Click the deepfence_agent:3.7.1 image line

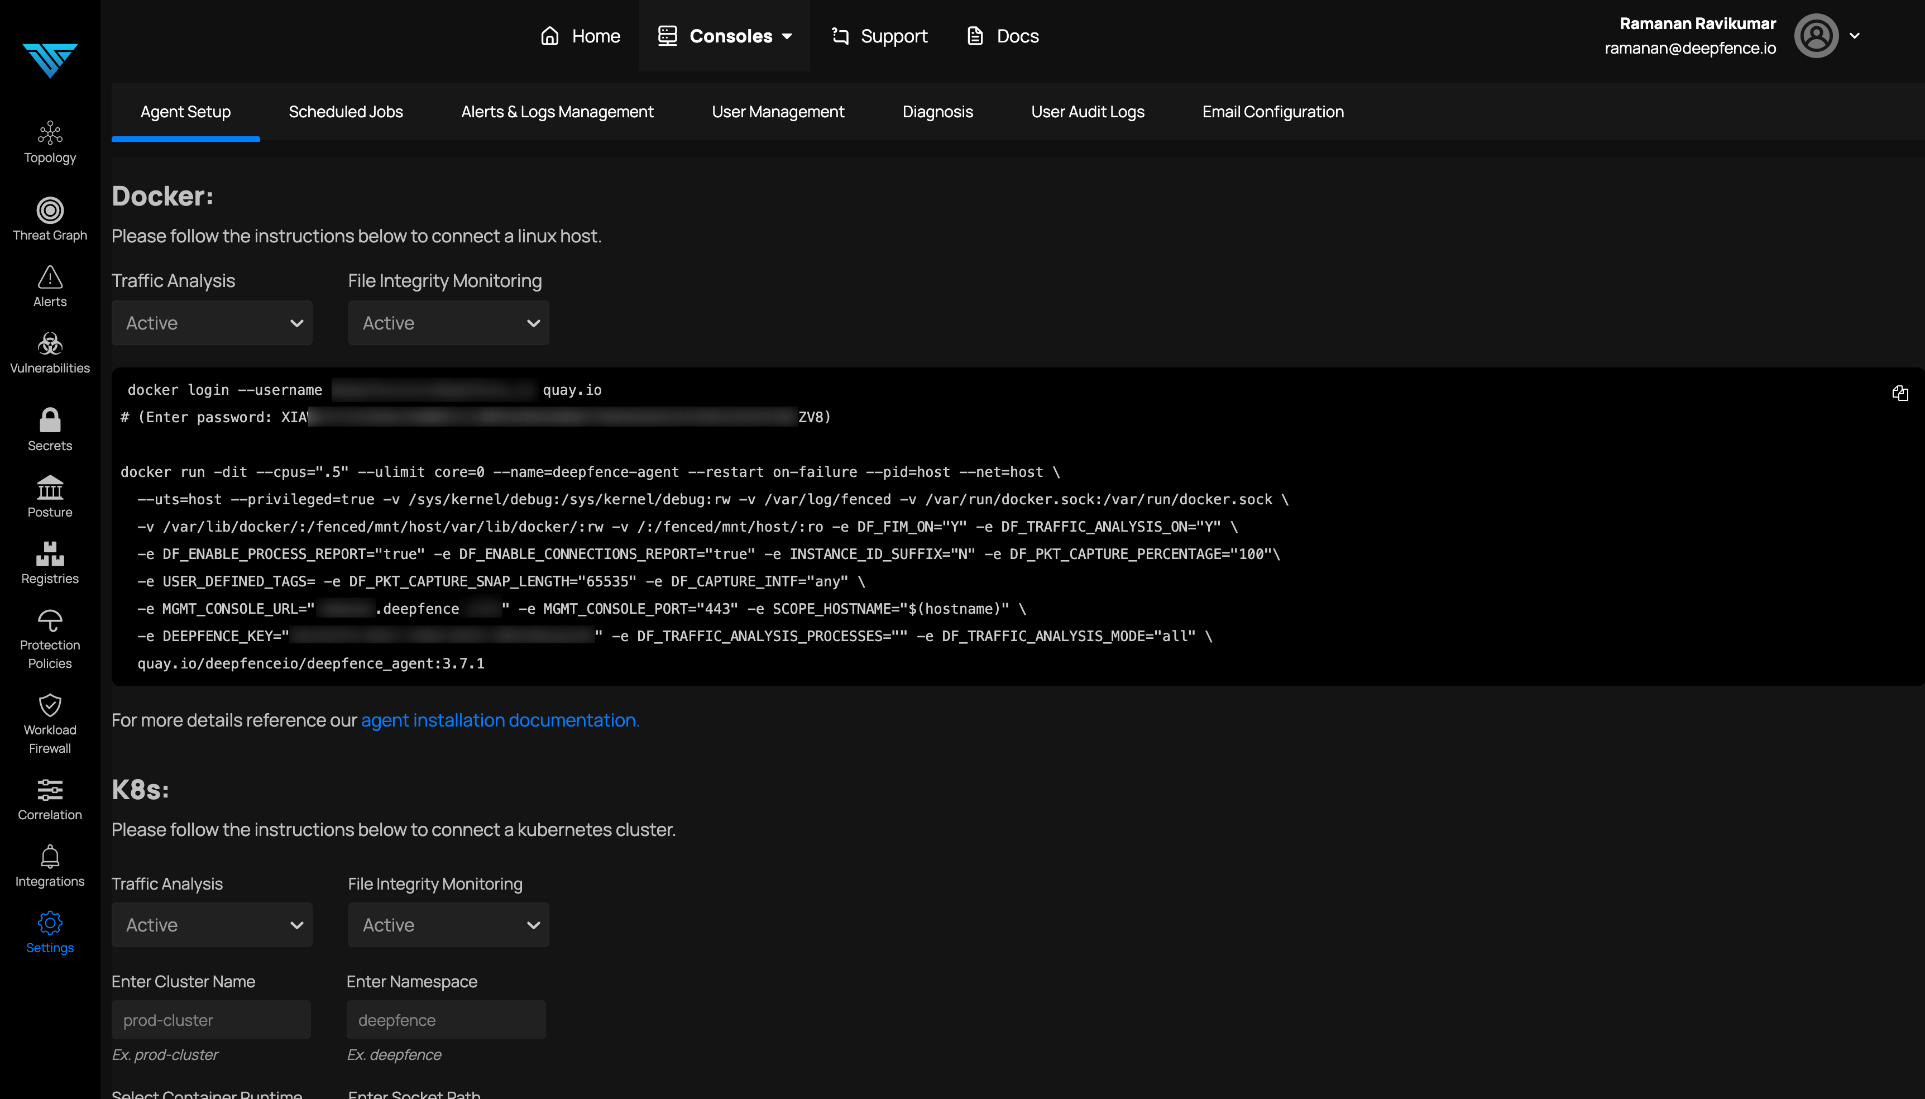click(311, 663)
